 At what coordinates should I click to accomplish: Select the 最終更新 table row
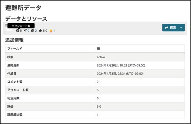(x=95, y=65)
